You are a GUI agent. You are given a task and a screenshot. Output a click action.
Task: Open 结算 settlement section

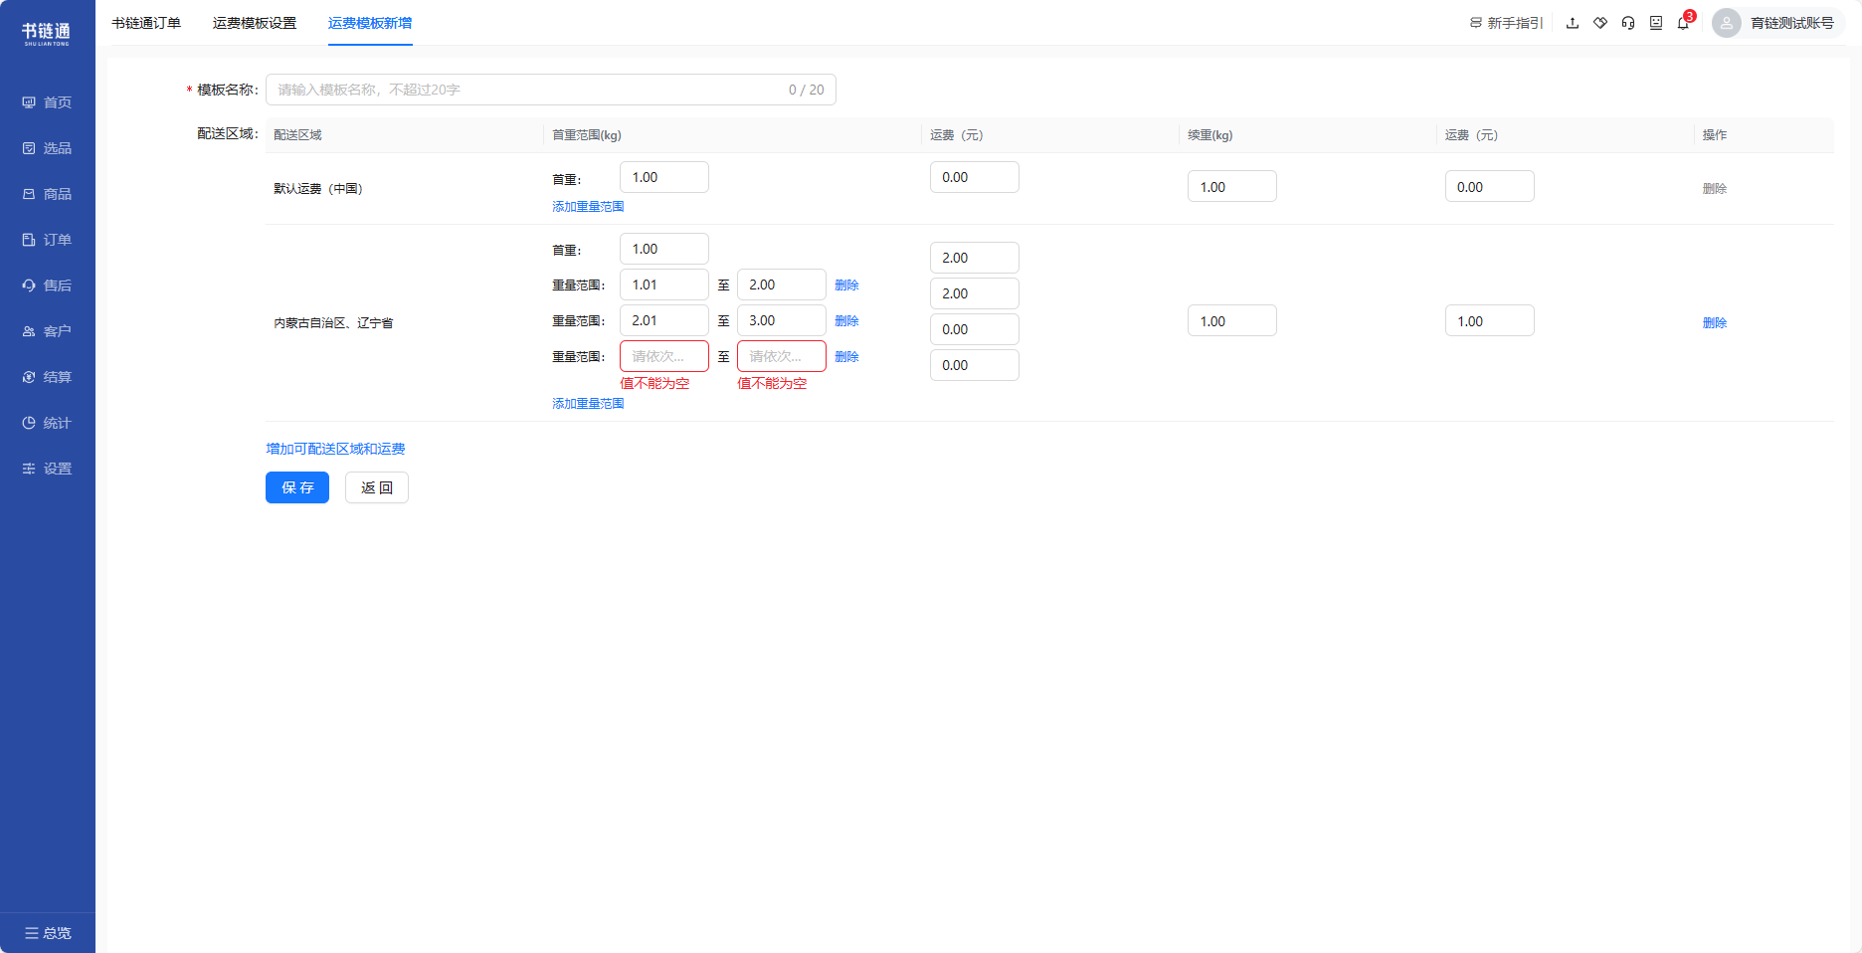[x=47, y=377]
